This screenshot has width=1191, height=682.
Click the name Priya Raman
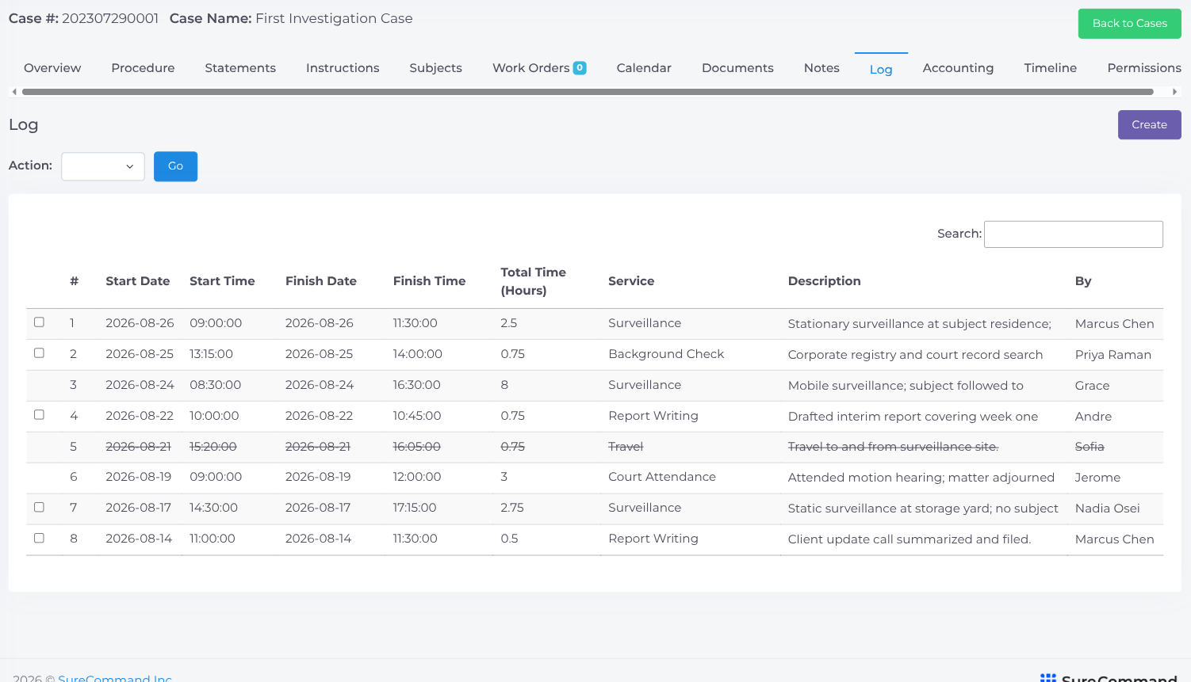click(x=1113, y=355)
